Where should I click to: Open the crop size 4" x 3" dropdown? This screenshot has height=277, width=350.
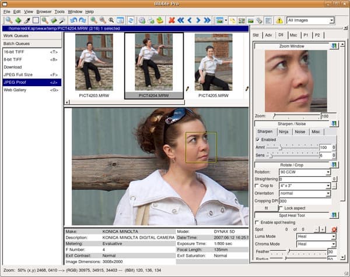(x=304, y=186)
